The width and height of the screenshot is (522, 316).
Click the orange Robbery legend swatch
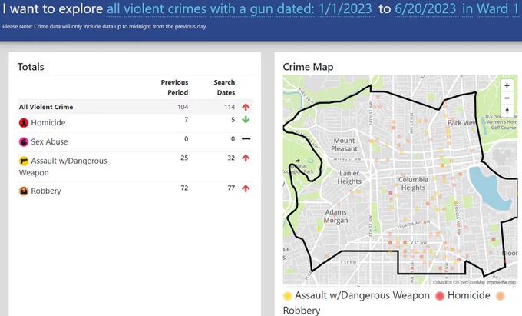tap(500, 296)
